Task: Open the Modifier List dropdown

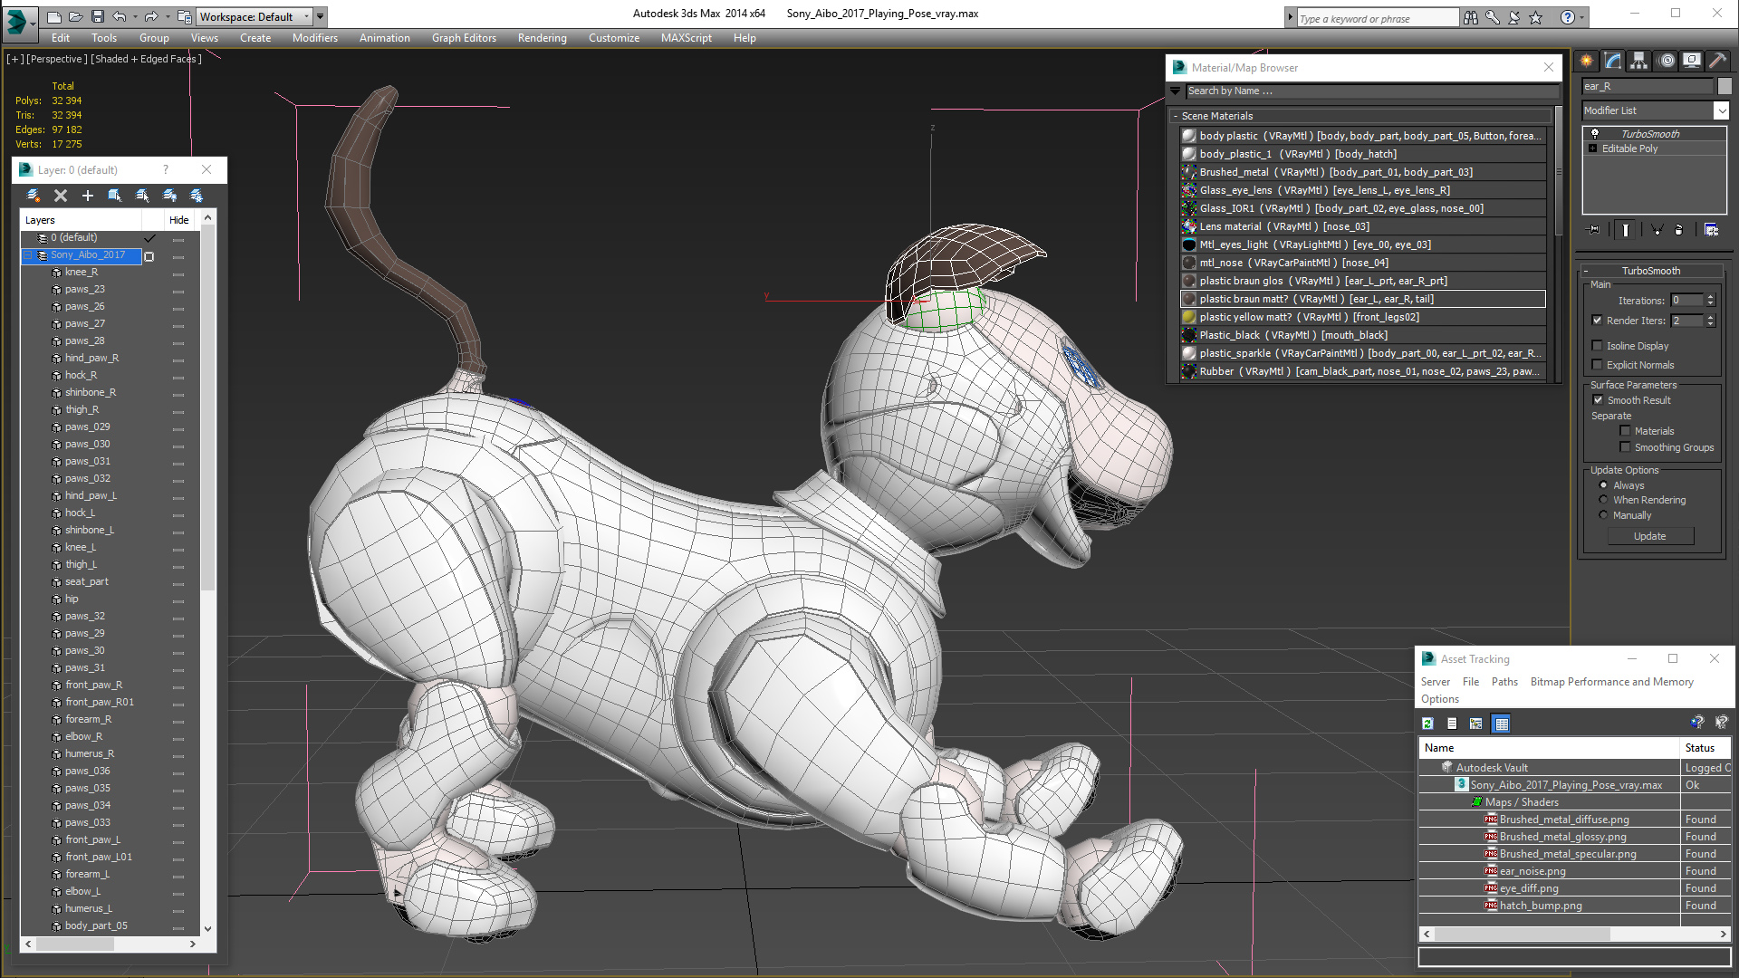Action: (x=1655, y=110)
